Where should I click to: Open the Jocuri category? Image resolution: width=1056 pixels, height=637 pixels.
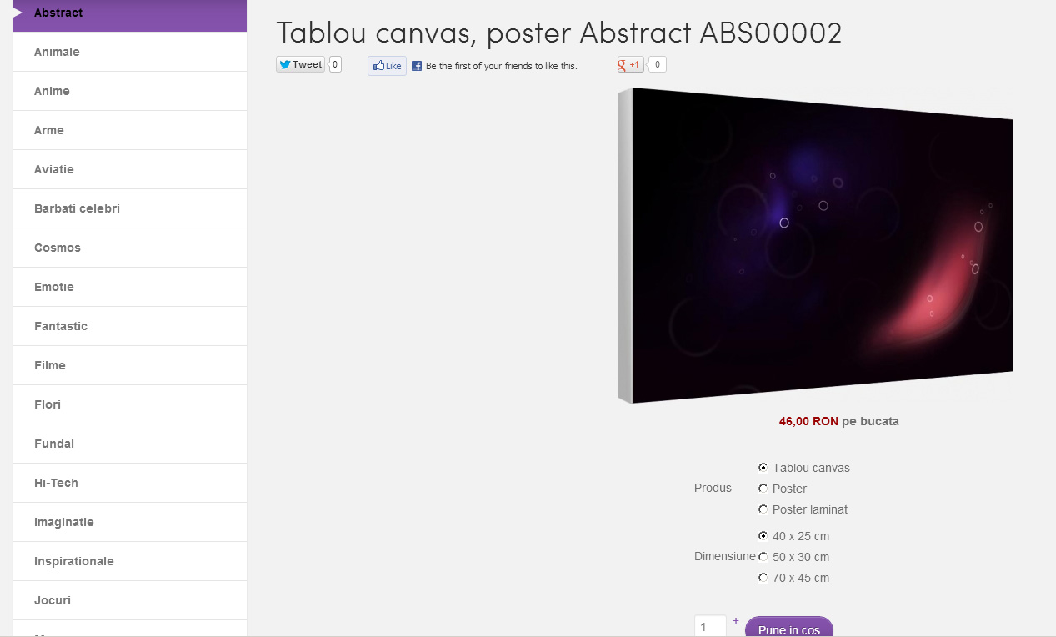[130, 600]
